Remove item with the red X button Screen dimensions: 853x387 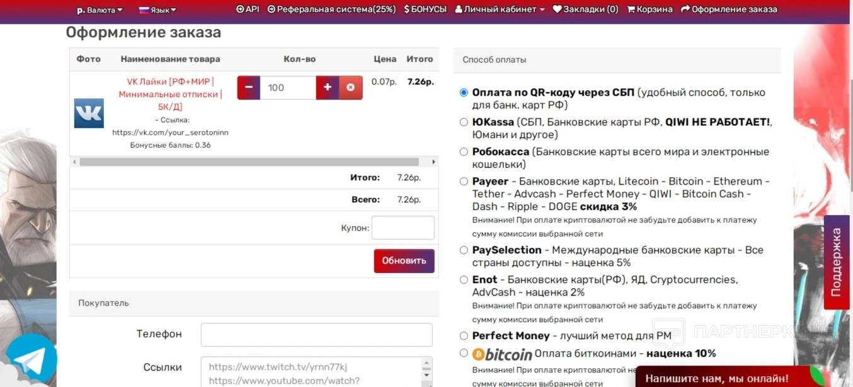(351, 88)
